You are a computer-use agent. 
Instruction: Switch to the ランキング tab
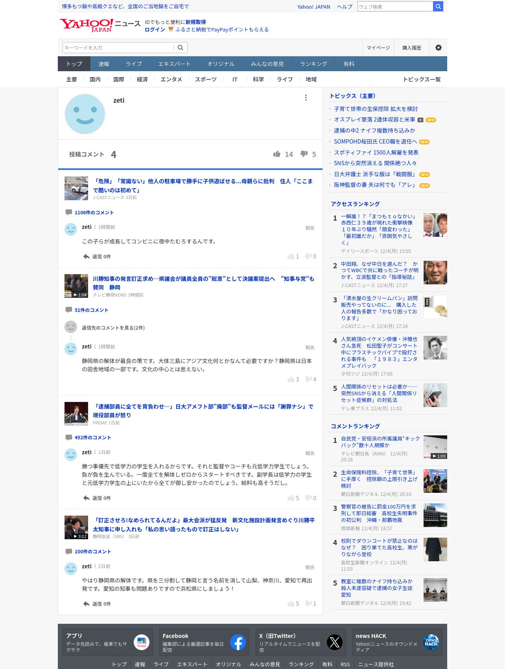(313, 64)
